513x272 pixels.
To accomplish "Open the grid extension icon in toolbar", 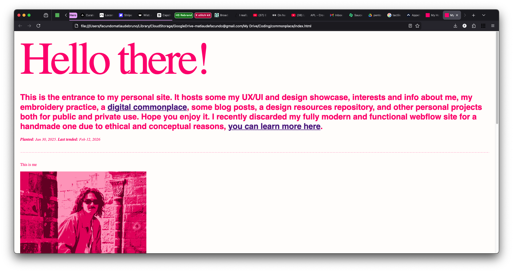I will click(x=483, y=26).
